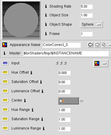Click the sphere preview thumbnail

[x=21, y=20]
